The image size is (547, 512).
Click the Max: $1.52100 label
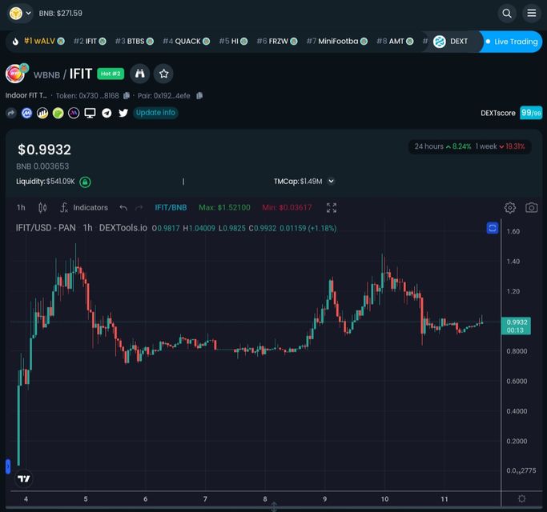click(224, 208)
